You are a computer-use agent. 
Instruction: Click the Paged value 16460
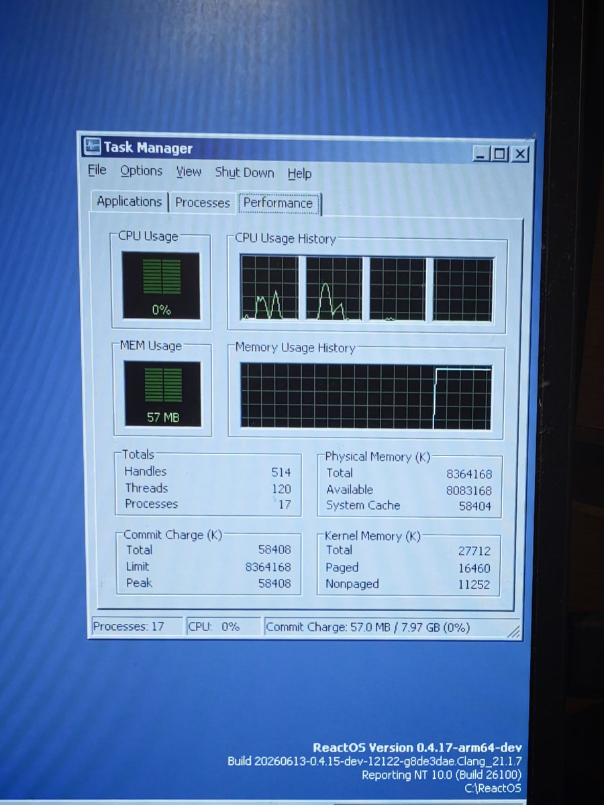tap(474, 569)
